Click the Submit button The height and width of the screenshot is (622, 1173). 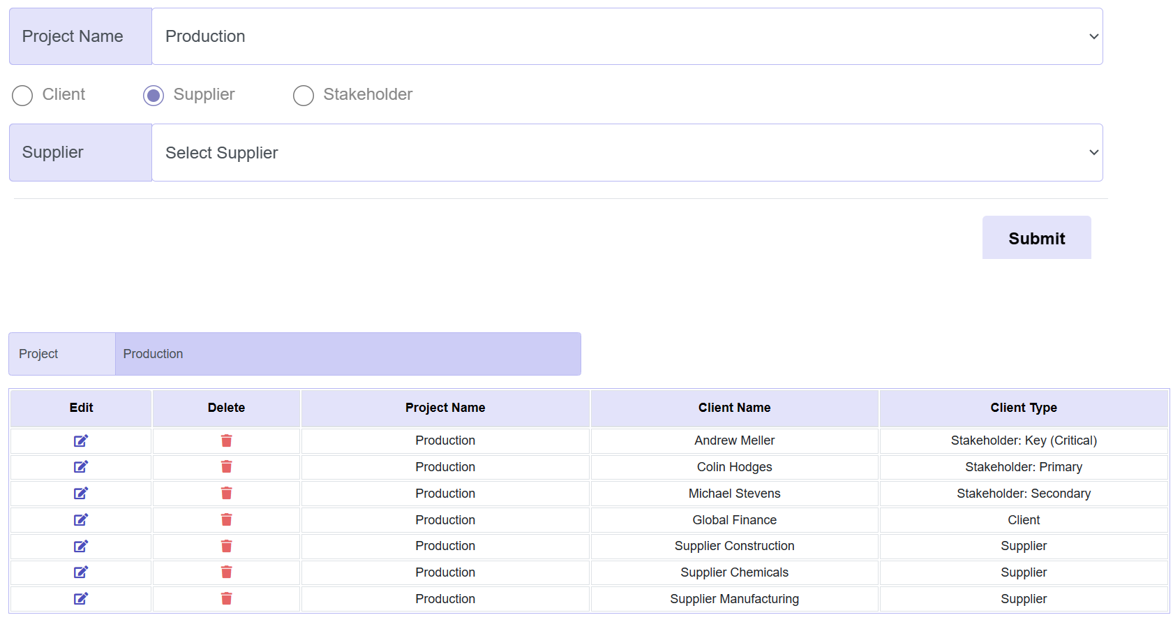tap(1036, 238)
